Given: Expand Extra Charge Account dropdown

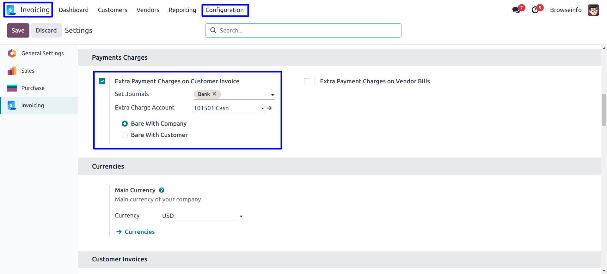Looking at the screenshot, I should pos(262,108).
